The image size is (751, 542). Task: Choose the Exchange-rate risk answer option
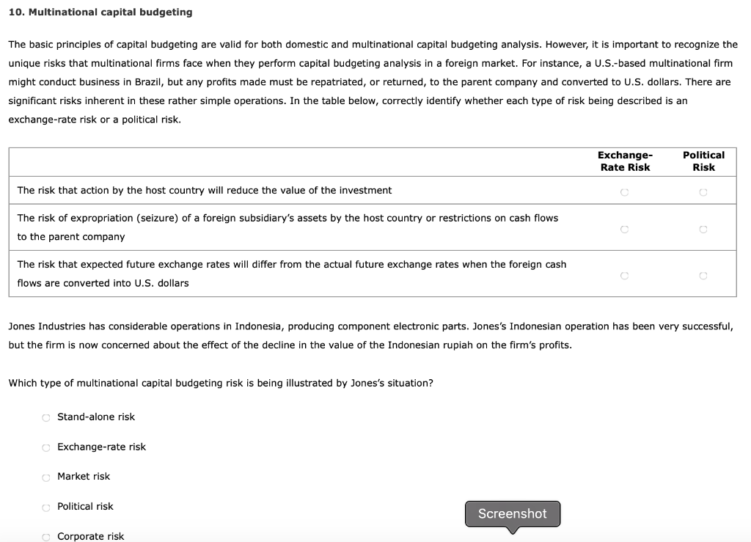pos(45,447)
